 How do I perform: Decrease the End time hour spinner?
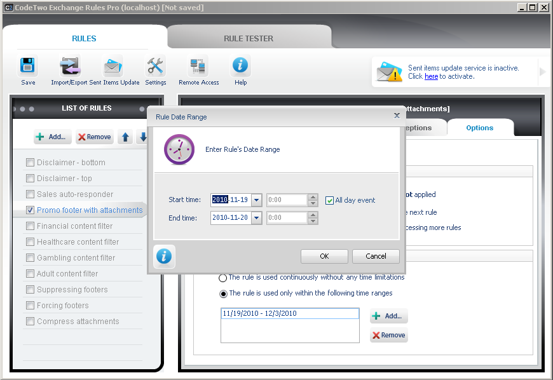(313, 221)
